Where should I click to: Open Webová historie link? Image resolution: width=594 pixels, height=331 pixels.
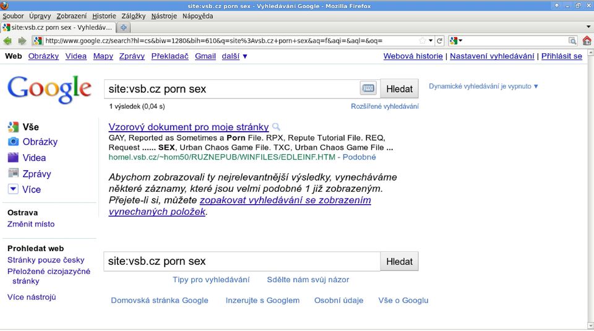[413, 56]
